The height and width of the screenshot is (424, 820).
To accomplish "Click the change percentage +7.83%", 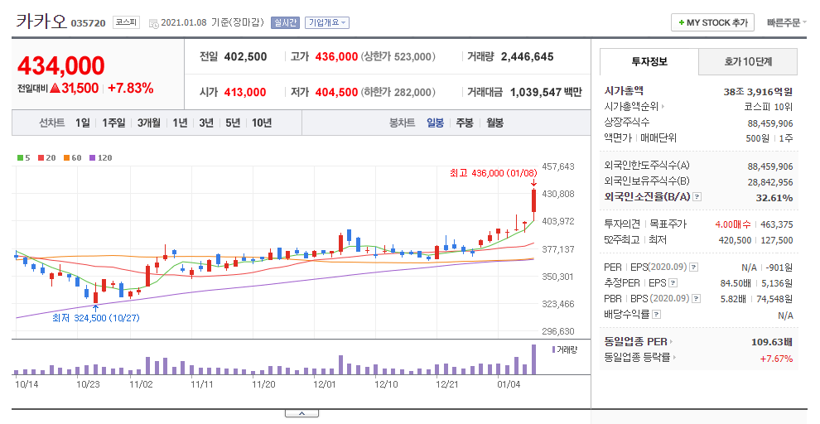I will 130,89.
